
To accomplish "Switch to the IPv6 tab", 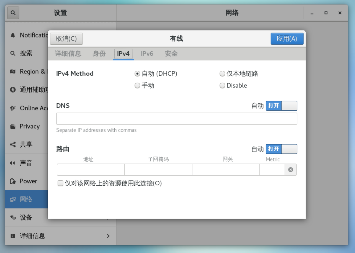I will coord(147,54).
